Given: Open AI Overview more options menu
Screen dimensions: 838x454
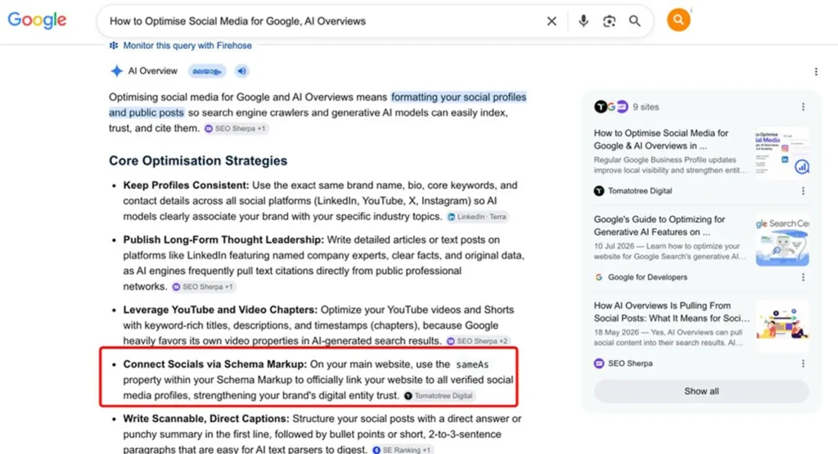Looking at the screenshot, I should click(x=816, y=71).
